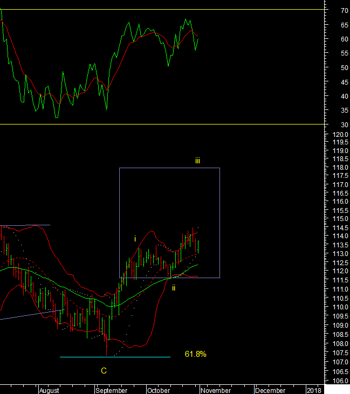Screen dimensions: 350x394
Task: Click the August label on the time axis
Action: click(49, 390)
